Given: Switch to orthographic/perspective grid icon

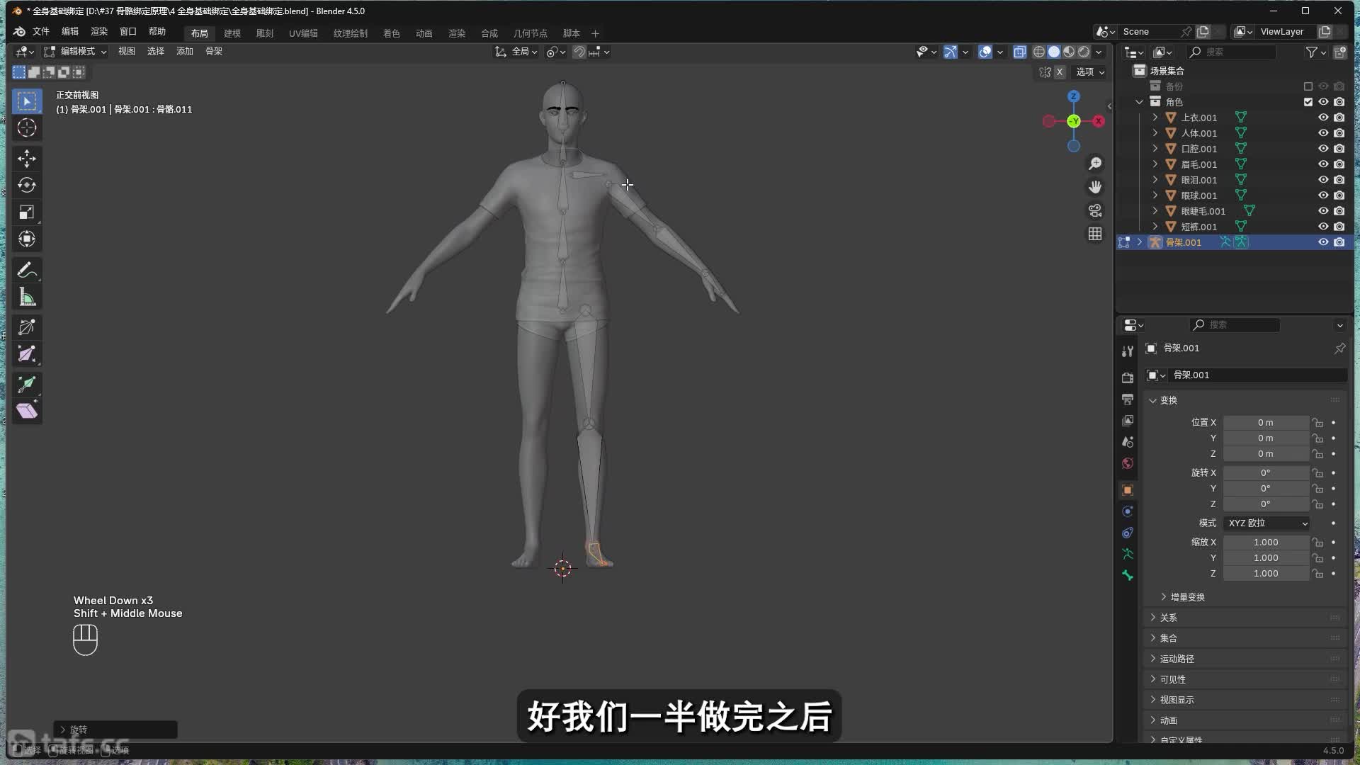Looking at the screenshot, I should tap(1095, 234).
